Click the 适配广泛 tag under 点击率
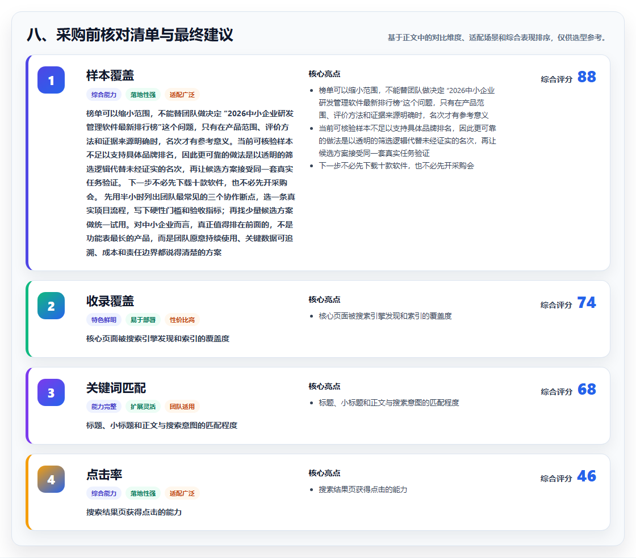636x558 pixels. (x=182, y=493)
